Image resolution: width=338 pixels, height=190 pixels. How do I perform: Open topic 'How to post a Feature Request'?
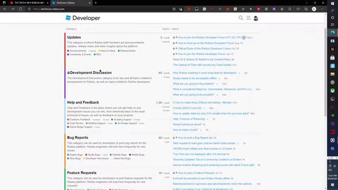196,173
